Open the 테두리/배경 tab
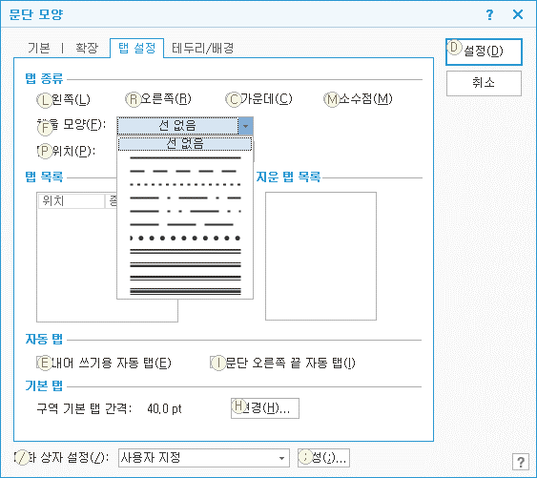 [203, 48]
